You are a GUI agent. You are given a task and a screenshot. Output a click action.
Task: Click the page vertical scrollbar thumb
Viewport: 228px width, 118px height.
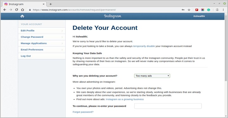click(x=226, y=48)
